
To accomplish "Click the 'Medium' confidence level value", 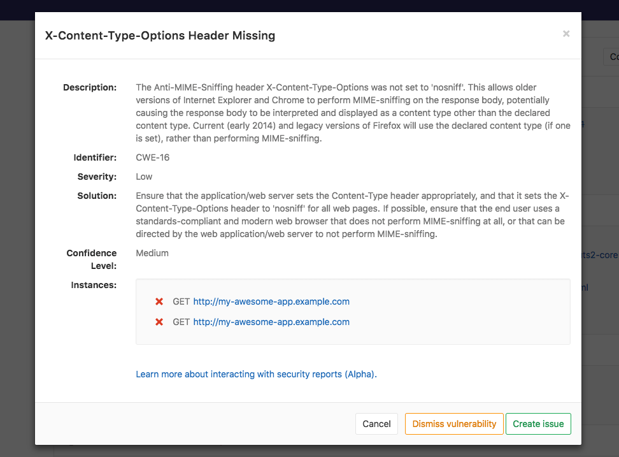I will pos(152,253).
